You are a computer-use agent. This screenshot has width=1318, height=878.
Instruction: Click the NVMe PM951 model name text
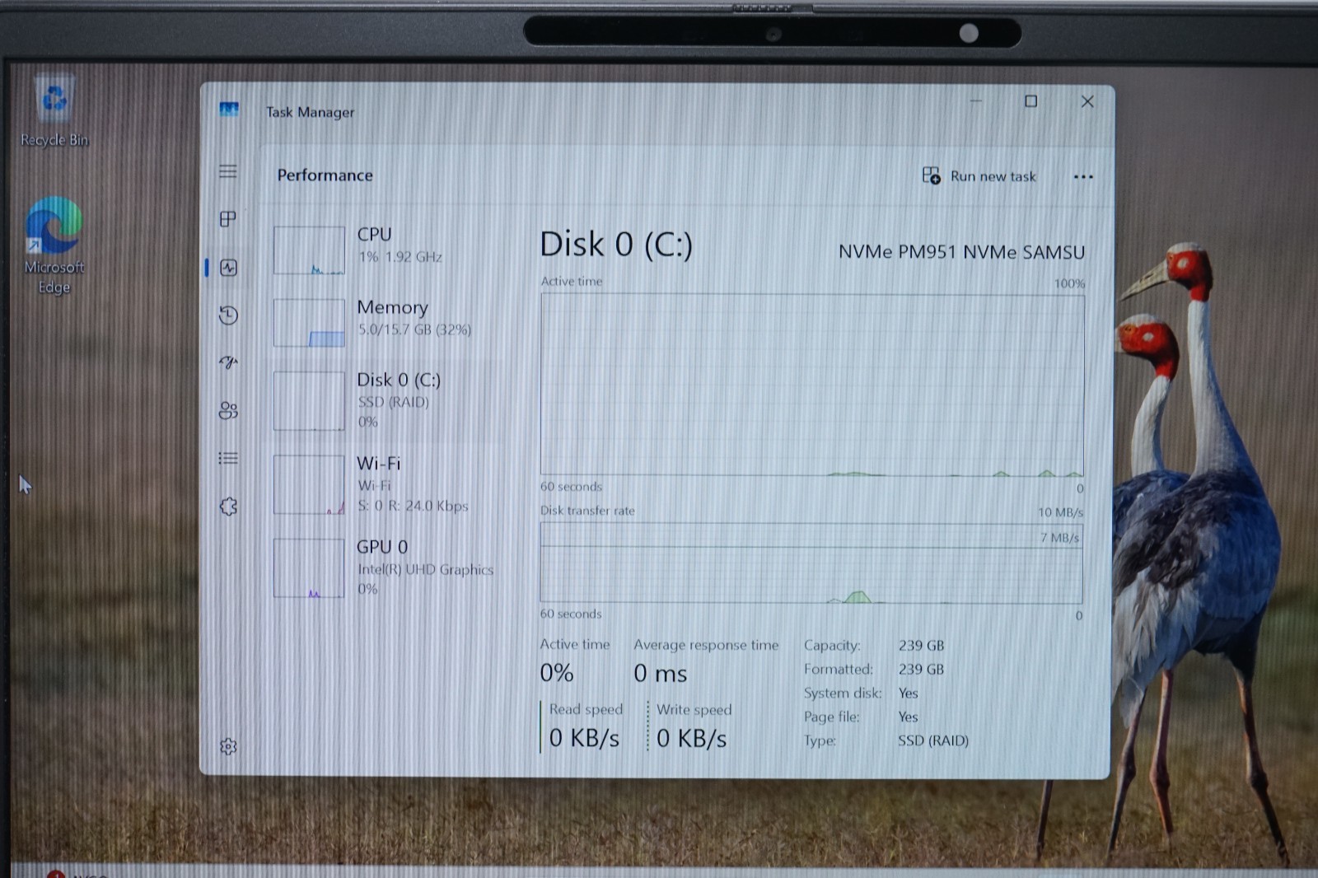click(x=961, y=252)
